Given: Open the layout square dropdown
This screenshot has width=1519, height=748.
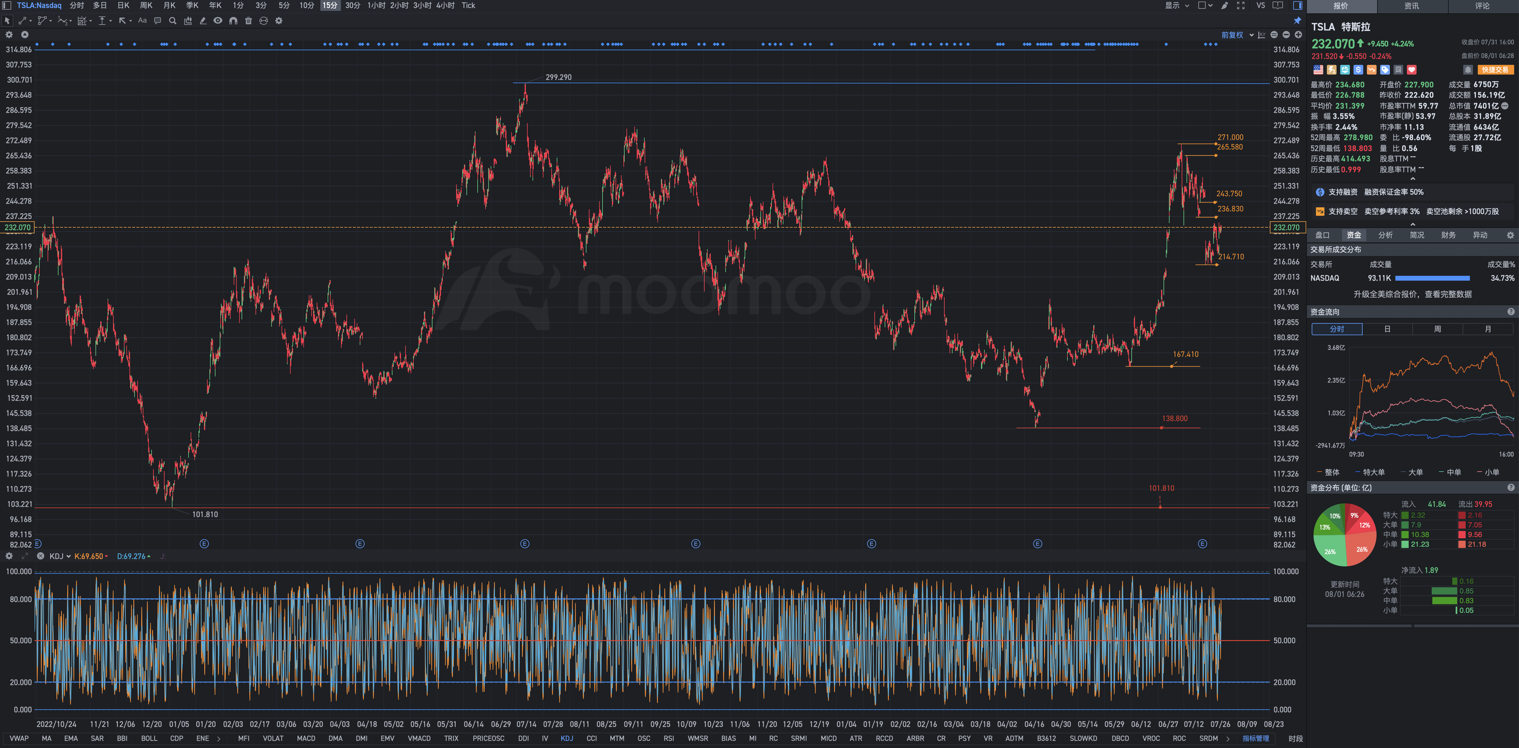Looking at the screenshot, I should click(x=1205, y=5).
